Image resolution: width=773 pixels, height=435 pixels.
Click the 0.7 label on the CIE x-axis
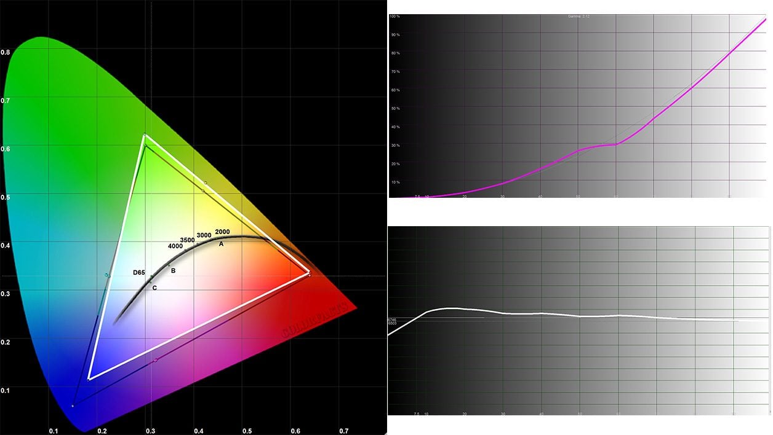(x=343, y=431)
